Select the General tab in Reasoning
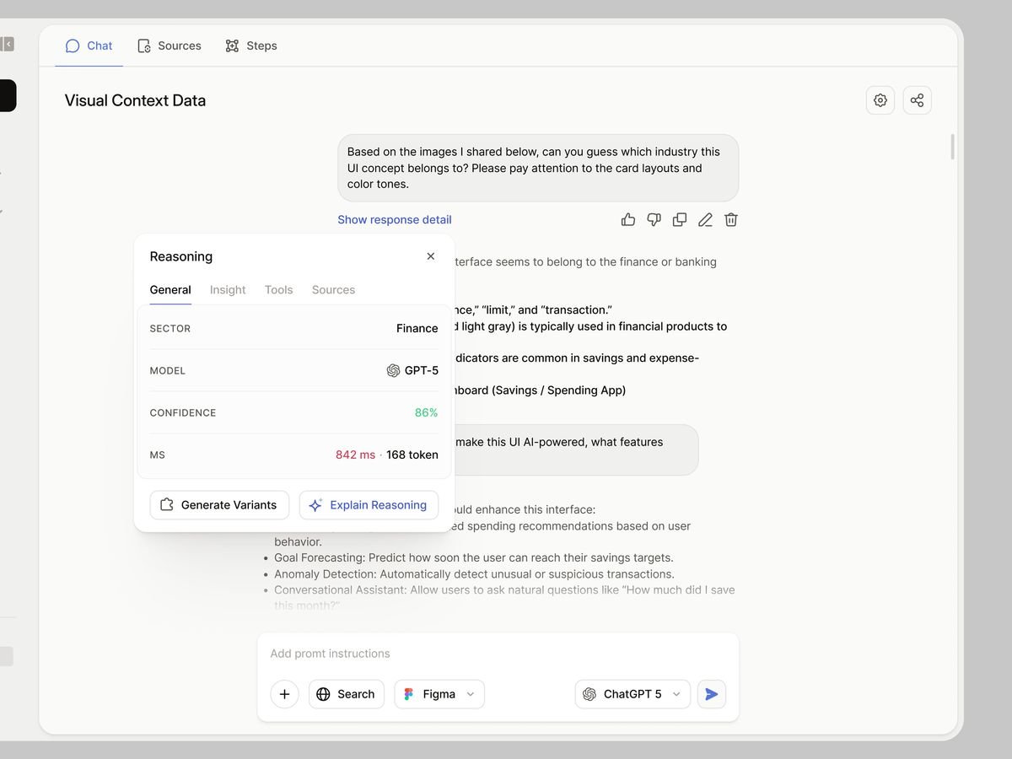The image size is (1012, 759). point(170,289)
